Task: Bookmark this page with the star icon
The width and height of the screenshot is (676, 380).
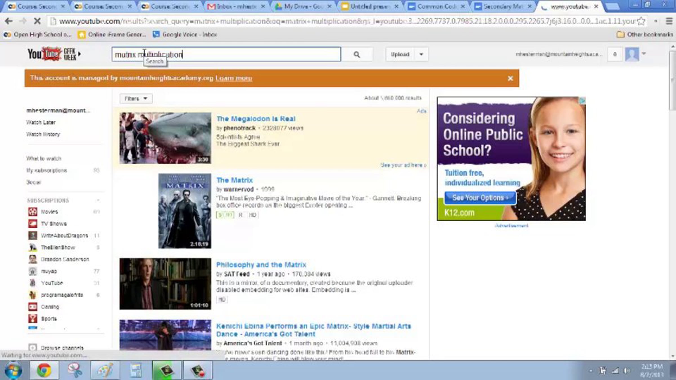Action: coord(641,21)
